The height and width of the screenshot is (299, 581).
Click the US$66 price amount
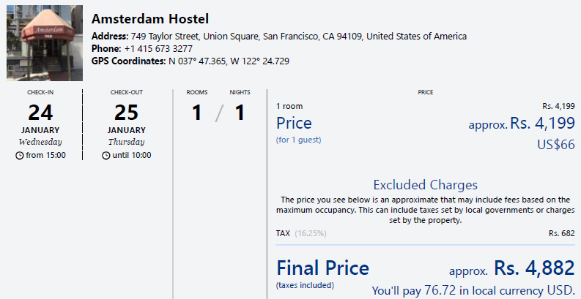point(556,145)
